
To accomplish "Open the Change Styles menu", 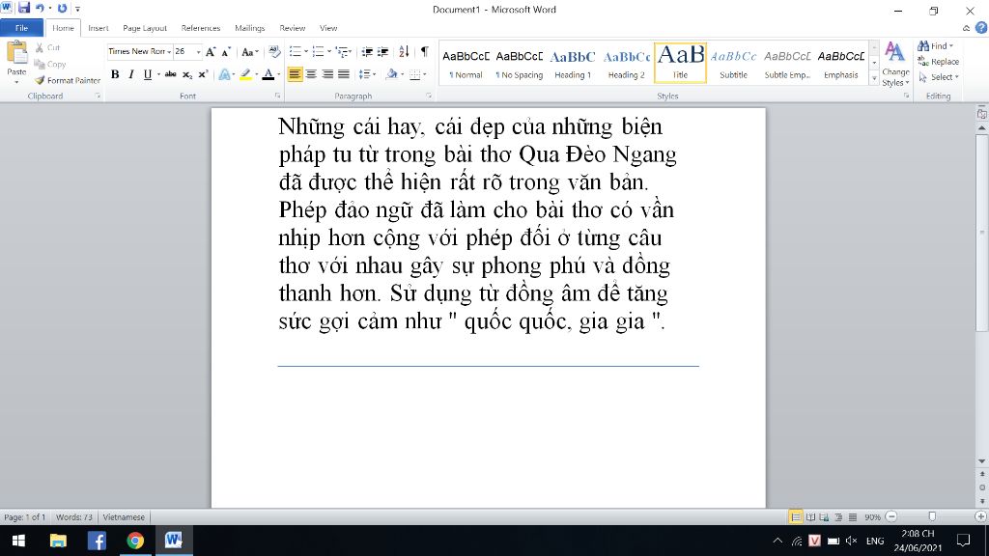I will 895,64.
